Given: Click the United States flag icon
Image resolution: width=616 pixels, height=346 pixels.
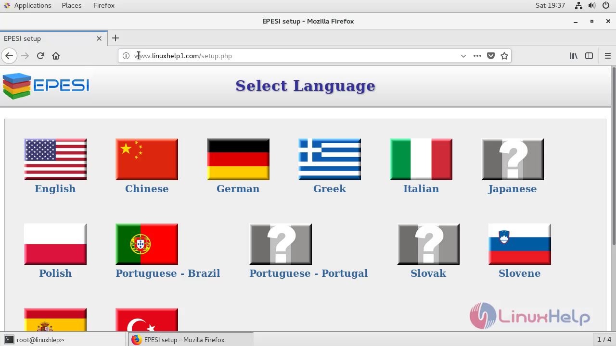Looking at the screenshot, I should pos(55,160).
